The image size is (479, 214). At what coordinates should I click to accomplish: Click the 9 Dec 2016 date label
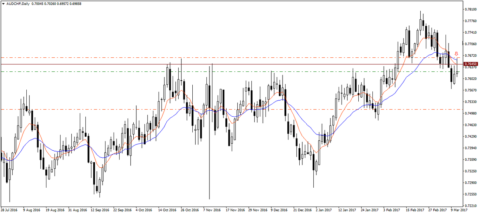[279, 210]
